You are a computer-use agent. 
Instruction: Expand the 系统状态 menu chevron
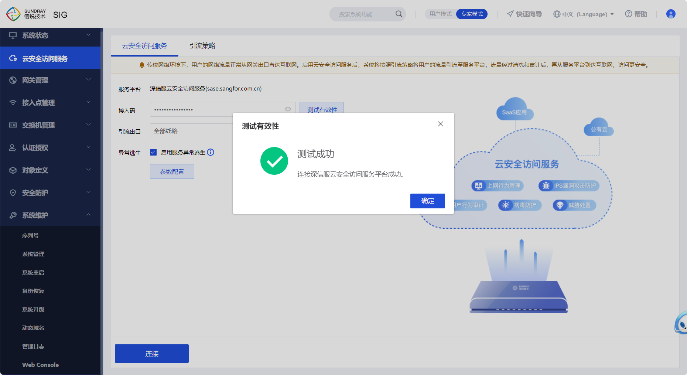(x=88, y=35)
